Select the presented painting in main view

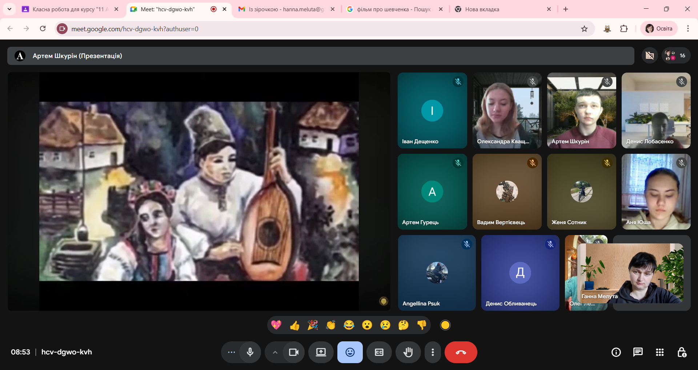coord(199,191)
